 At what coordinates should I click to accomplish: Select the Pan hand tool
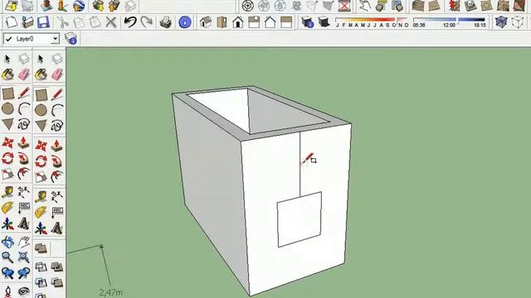pos(24,242)
